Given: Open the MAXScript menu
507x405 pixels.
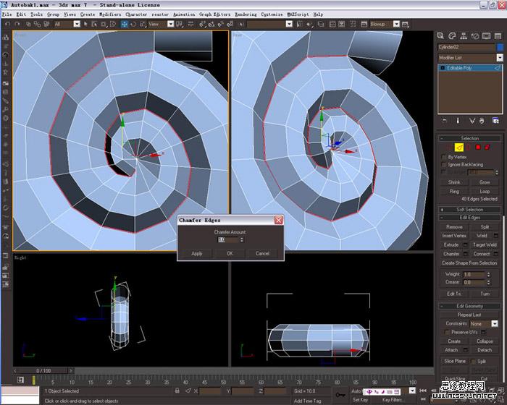Looking at the screenshot, I should pyautogui.click(x=298, y=14).
